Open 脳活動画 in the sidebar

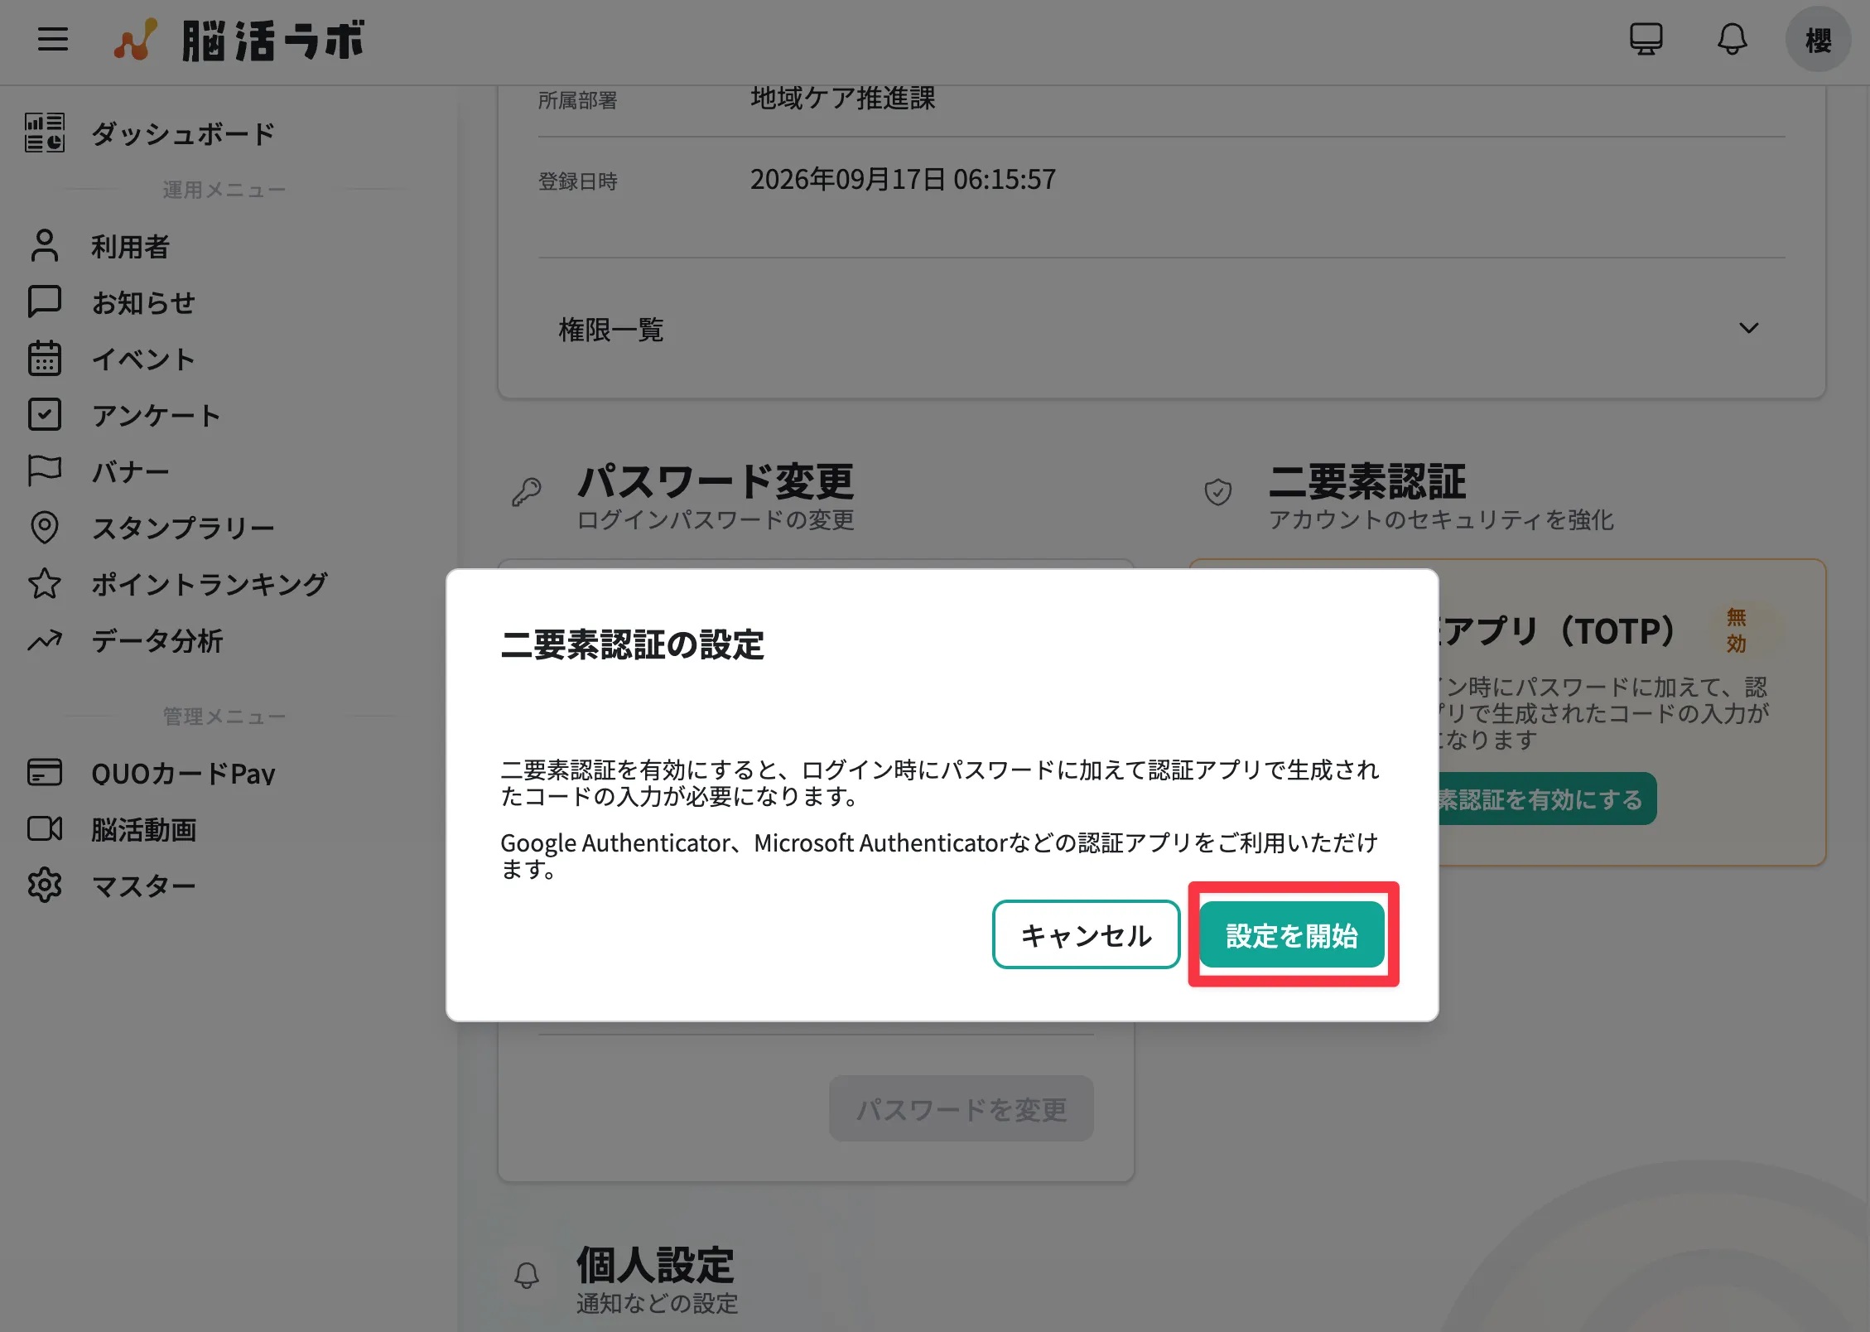click(x=144, y=829)
